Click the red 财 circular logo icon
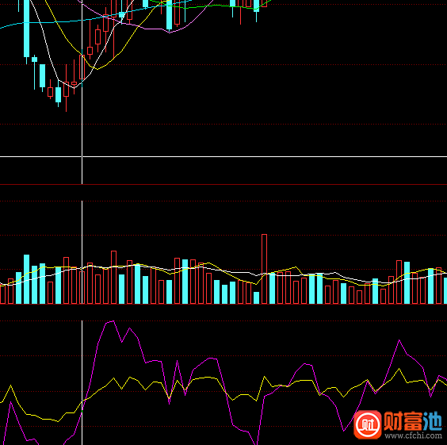Viewport: 447px width, 445px height. (x=368, y=424)
